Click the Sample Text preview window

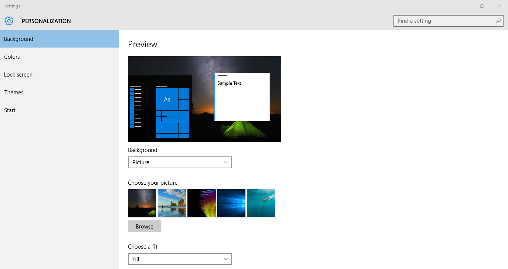coord(242,97)
